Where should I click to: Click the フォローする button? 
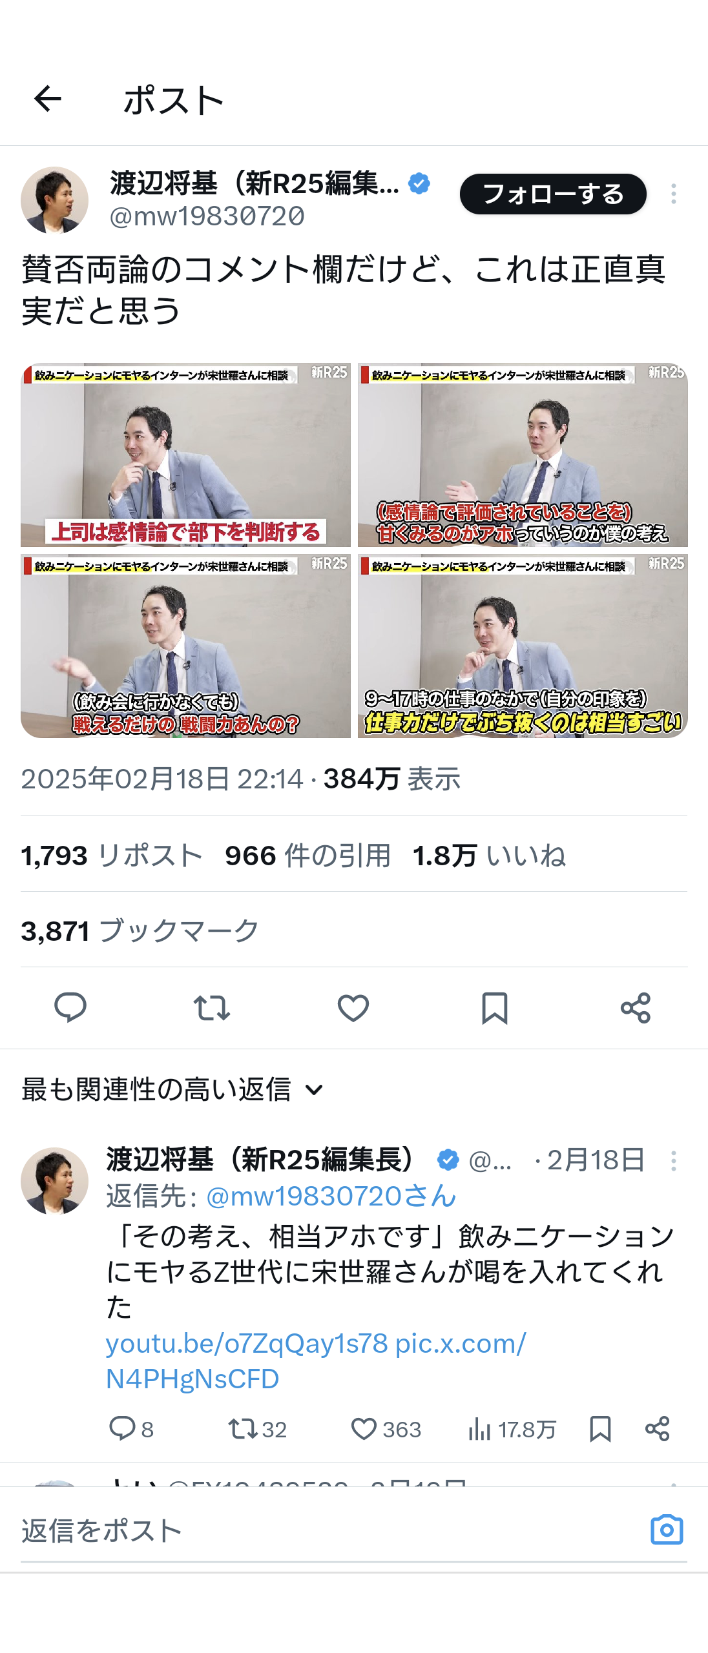553,194
